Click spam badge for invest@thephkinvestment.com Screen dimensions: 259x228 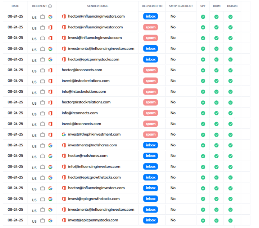150,134
